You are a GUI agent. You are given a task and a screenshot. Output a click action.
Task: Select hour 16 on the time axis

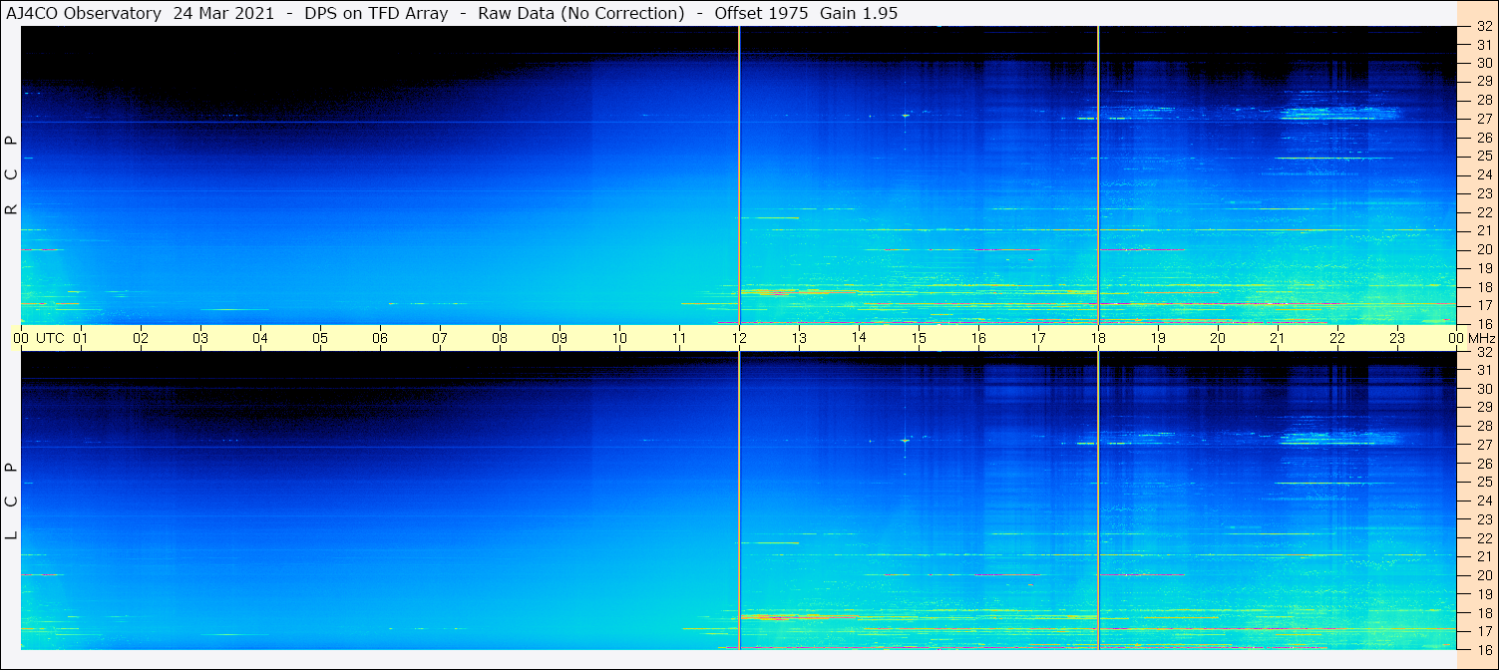978,338
